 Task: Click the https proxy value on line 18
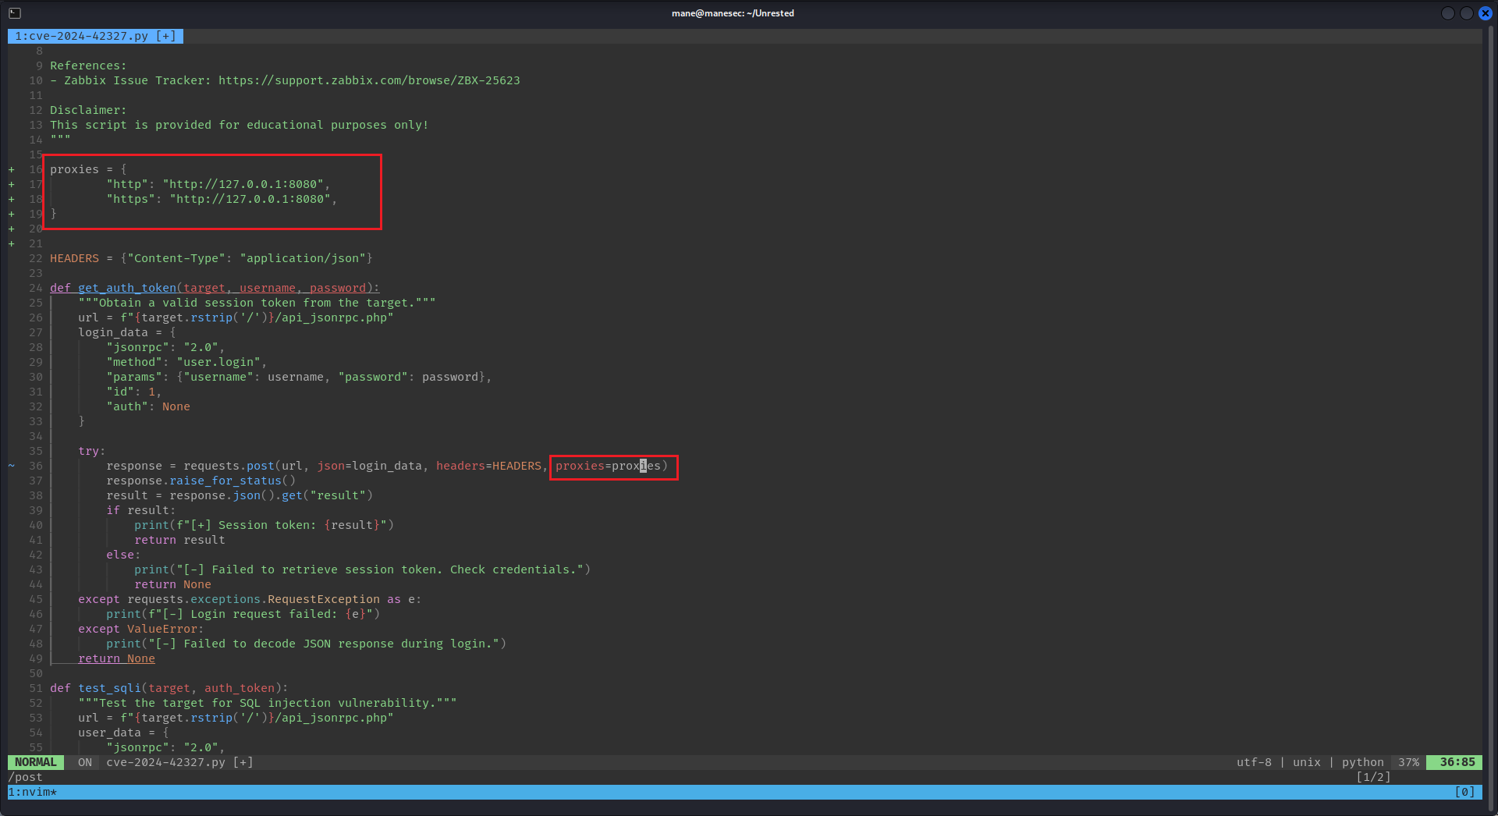click(x=250, y=199)
